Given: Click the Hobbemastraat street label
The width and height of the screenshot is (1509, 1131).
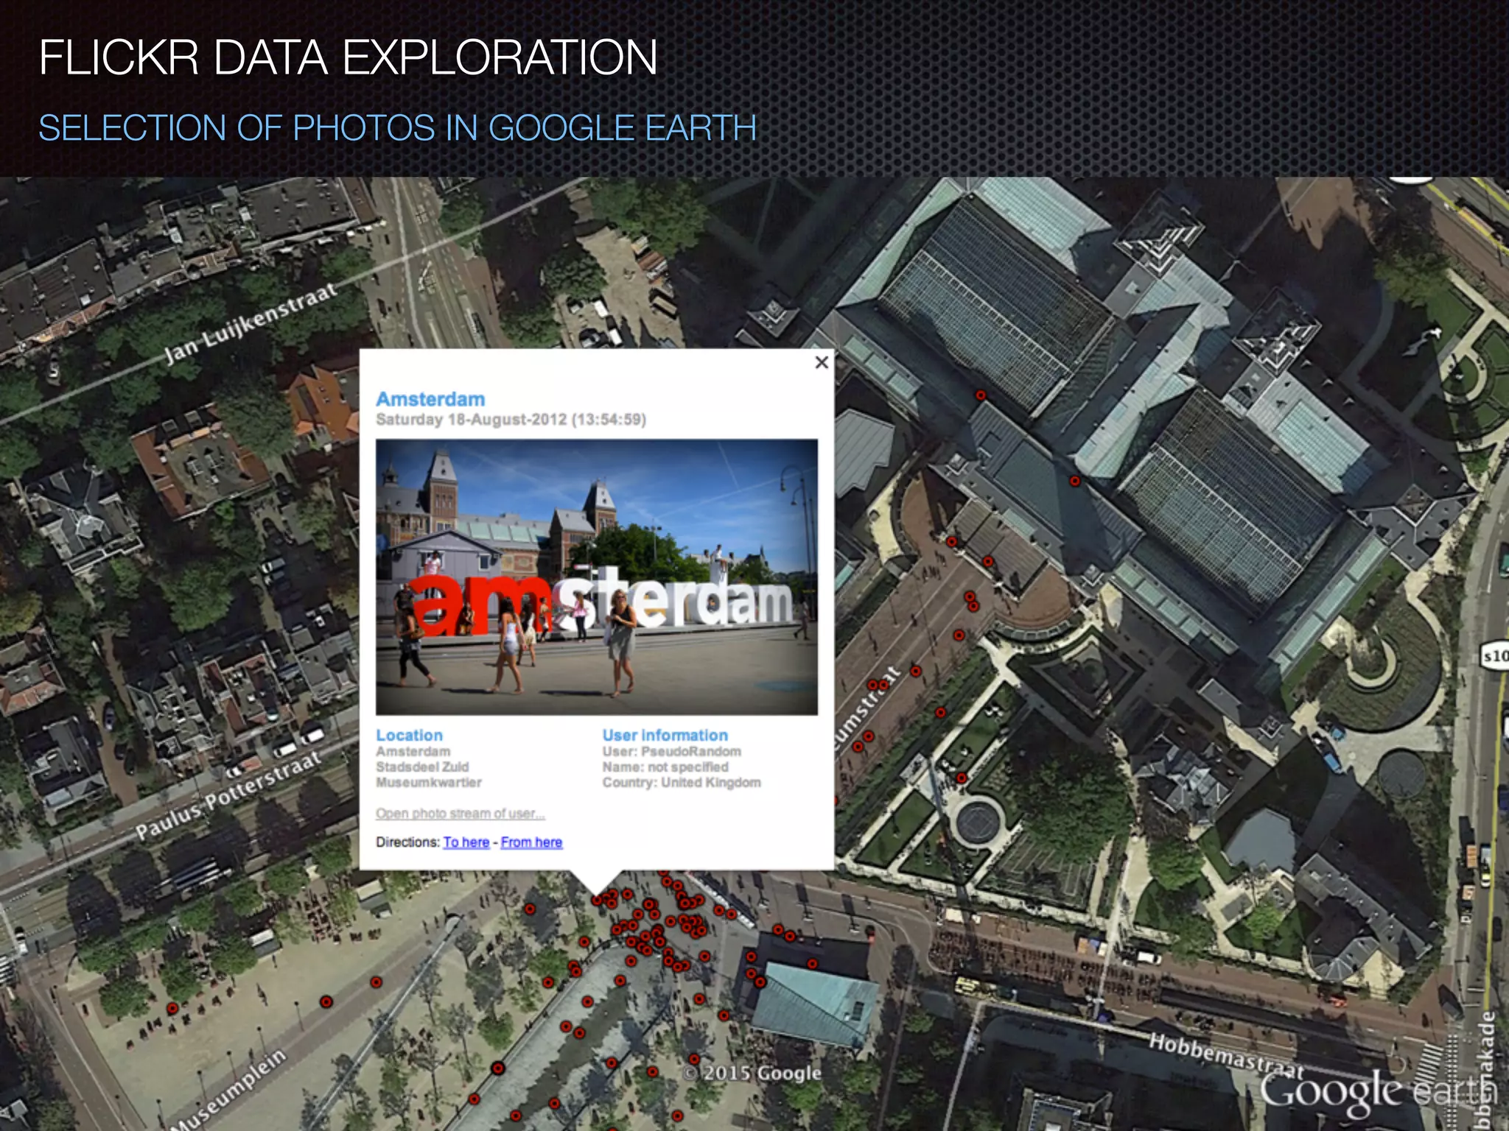Looking at the screenshot, I should pos(1226,1058).
